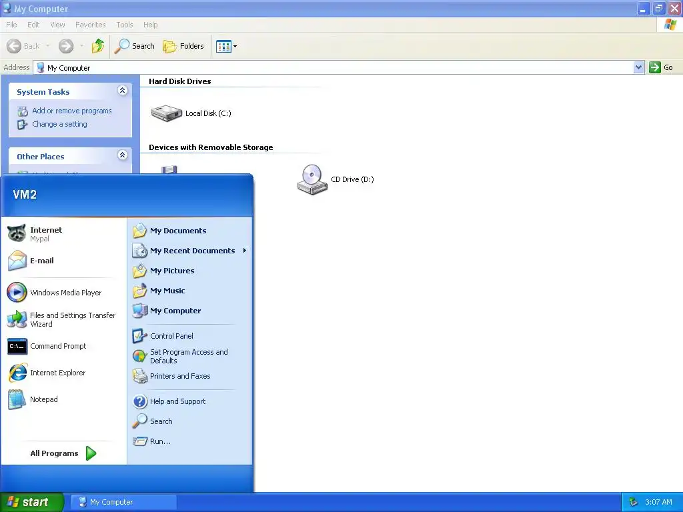
Task: Click the Windows flag logo throbber
Action: pyautogui.click(x=670, y=25)
